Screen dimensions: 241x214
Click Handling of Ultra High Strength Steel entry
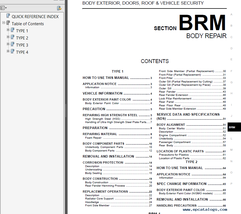click(118, 122)
